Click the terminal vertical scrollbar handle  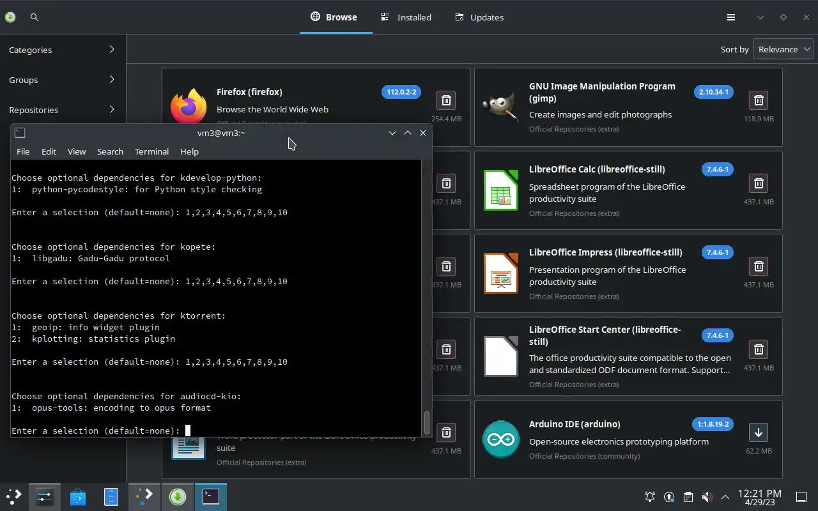coord(426,422)
